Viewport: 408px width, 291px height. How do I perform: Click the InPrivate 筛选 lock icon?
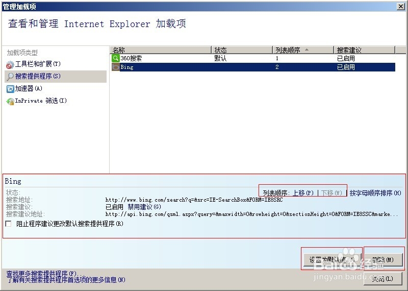point(10,101)
